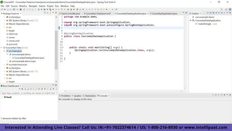Maximize the editor area
The height and width of the screenshot is (131, 232).
pyautogui.click(x=186, y=13)
